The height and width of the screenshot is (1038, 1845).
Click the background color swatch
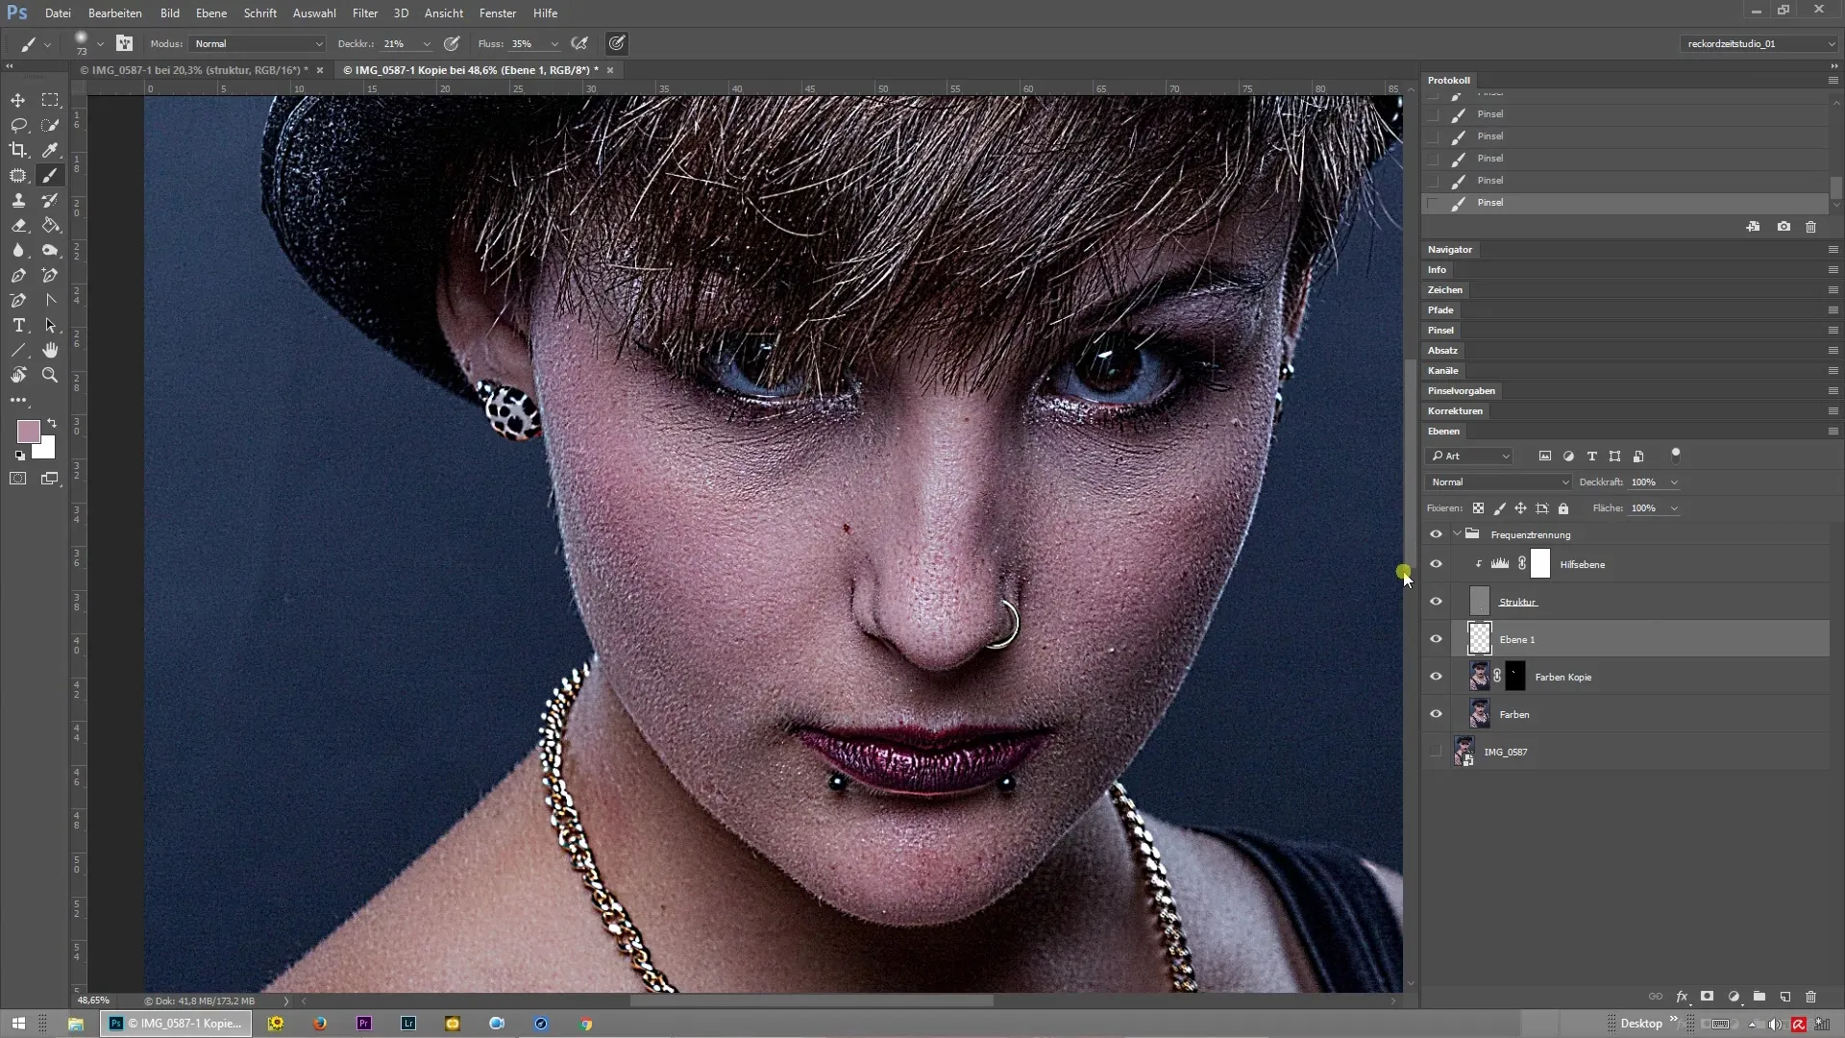pos(47,450)
